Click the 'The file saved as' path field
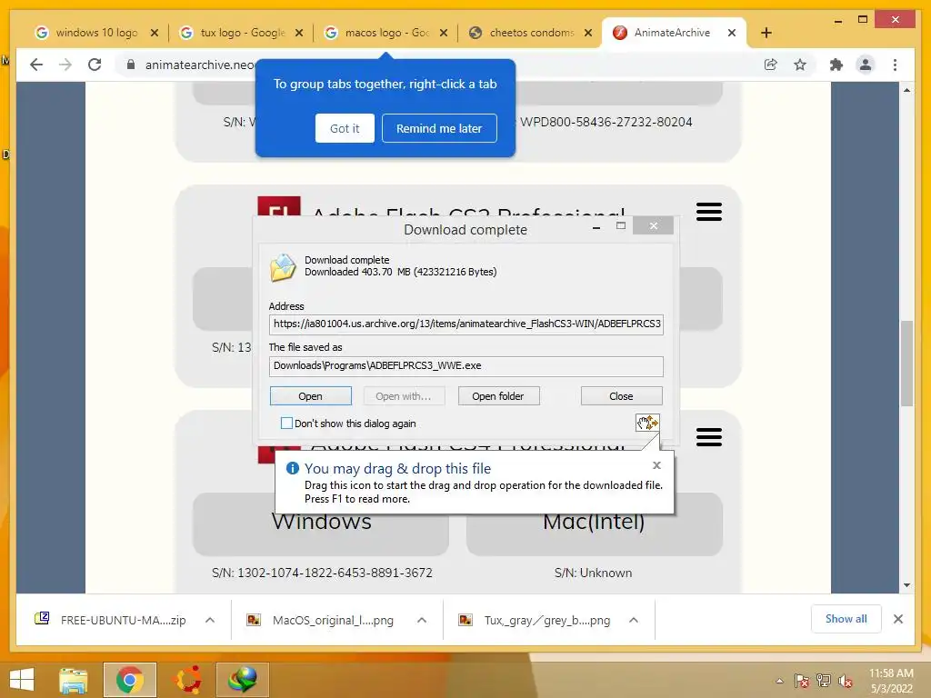 tap(466, 365)
